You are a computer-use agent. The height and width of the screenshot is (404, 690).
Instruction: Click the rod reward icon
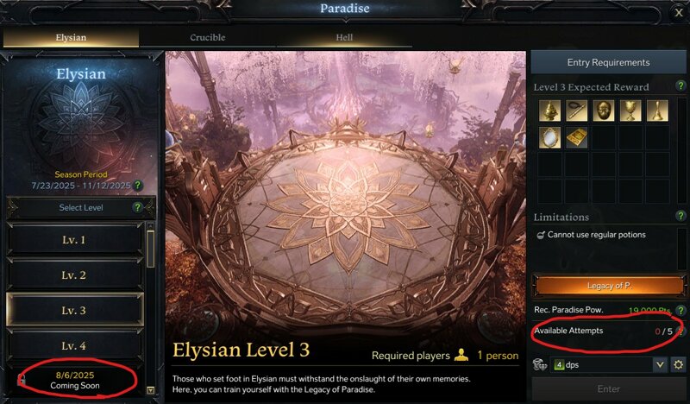coord(576,110)
